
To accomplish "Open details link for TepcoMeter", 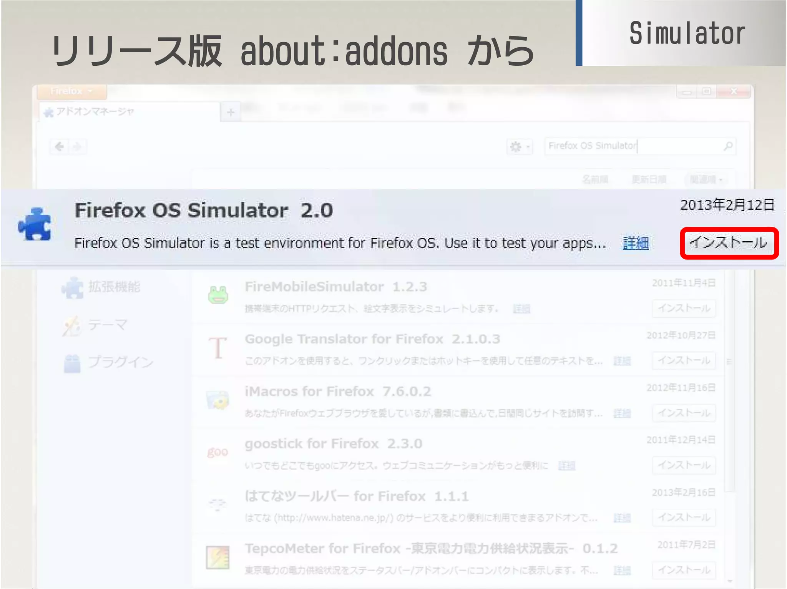I will pos(622,571).
